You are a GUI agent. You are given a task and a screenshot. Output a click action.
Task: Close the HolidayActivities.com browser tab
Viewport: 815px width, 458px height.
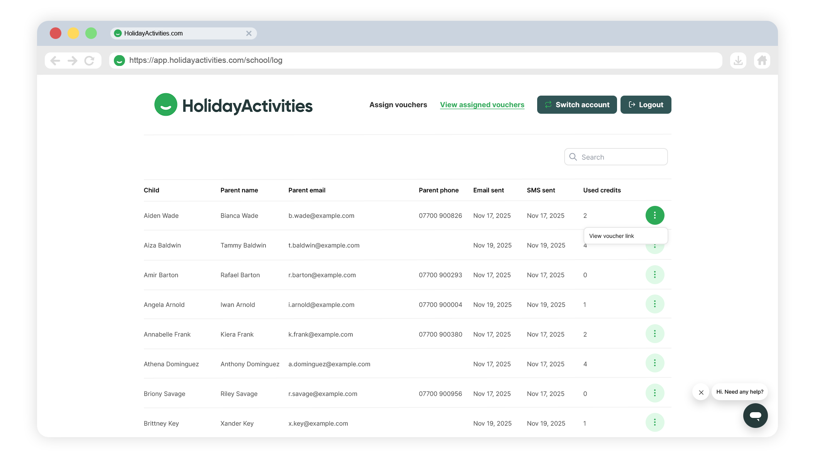(249, 34)
